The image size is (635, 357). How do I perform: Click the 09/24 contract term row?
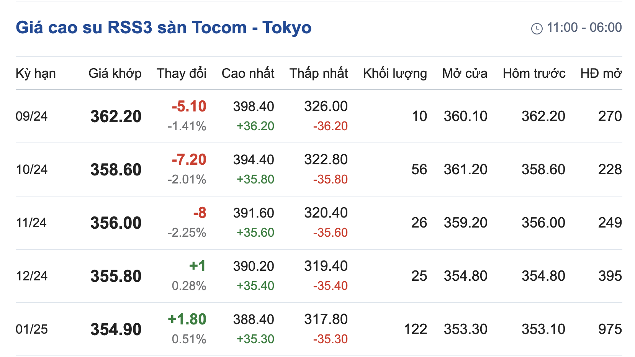(31, 116)
